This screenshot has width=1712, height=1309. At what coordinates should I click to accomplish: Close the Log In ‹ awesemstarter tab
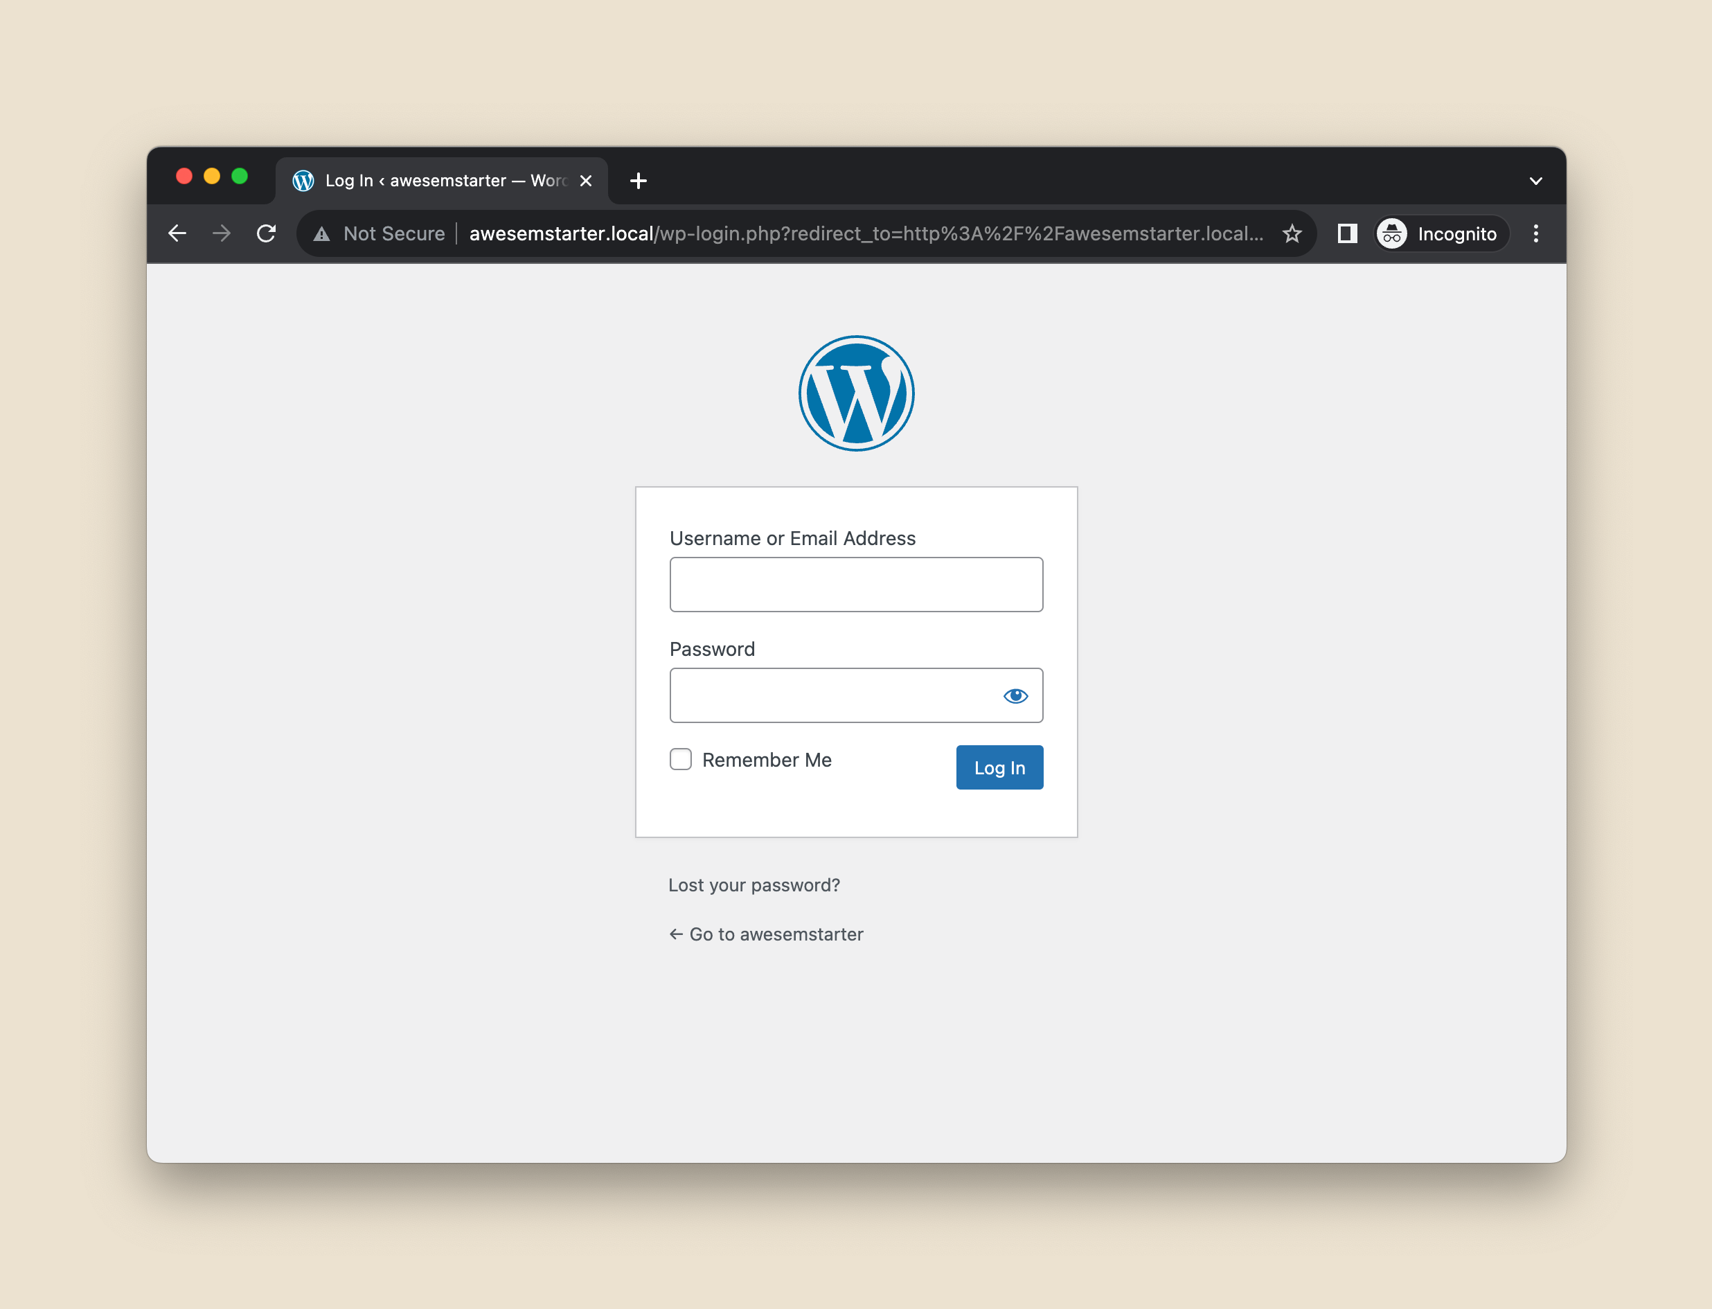pyautogui.click(x=586, y=181)
